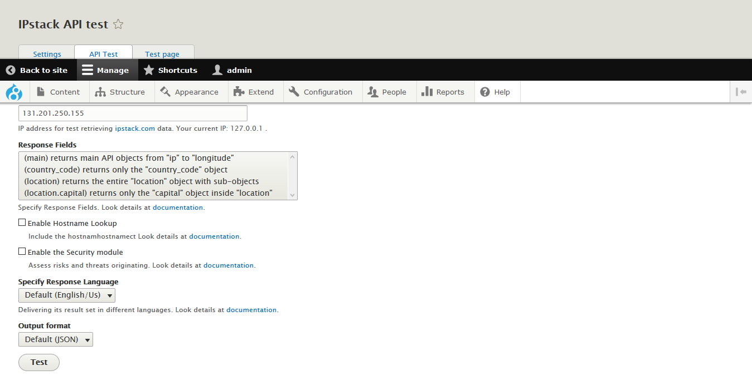Click the IP address input field
This screenshot has height=390, width=752.
tap(133, 113)
